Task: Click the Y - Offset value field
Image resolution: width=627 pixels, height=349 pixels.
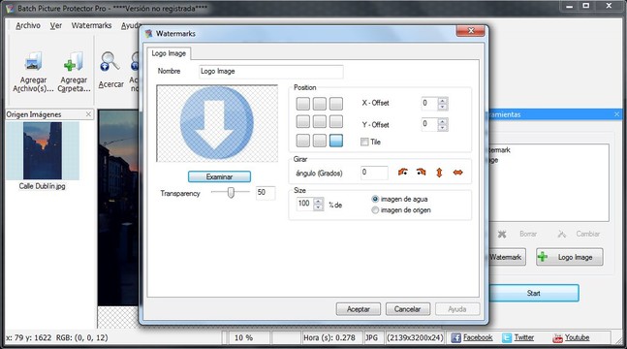Action: tap(430, 124)
